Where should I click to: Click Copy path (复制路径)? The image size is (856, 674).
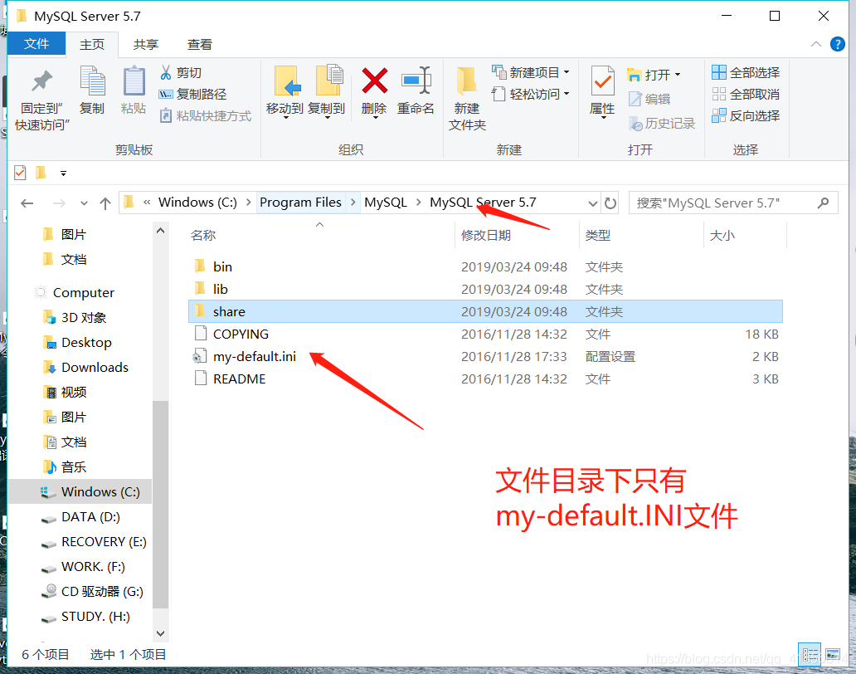(192, 94)
